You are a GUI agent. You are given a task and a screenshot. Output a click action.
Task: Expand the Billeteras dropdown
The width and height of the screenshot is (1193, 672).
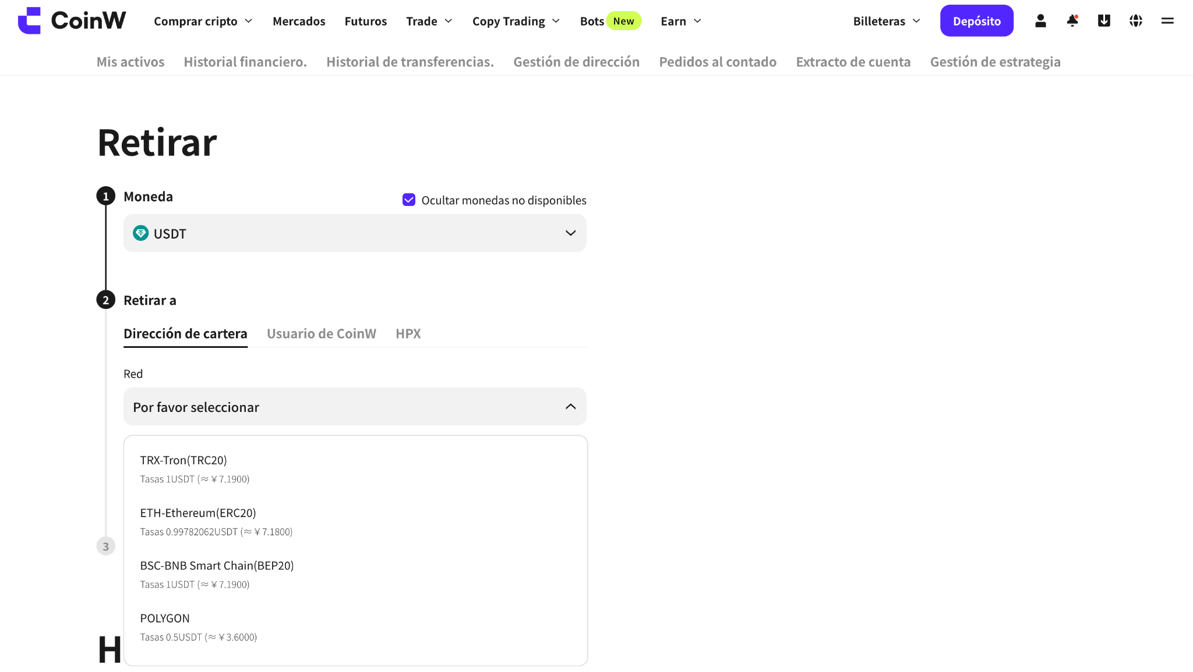coord(887,22)
